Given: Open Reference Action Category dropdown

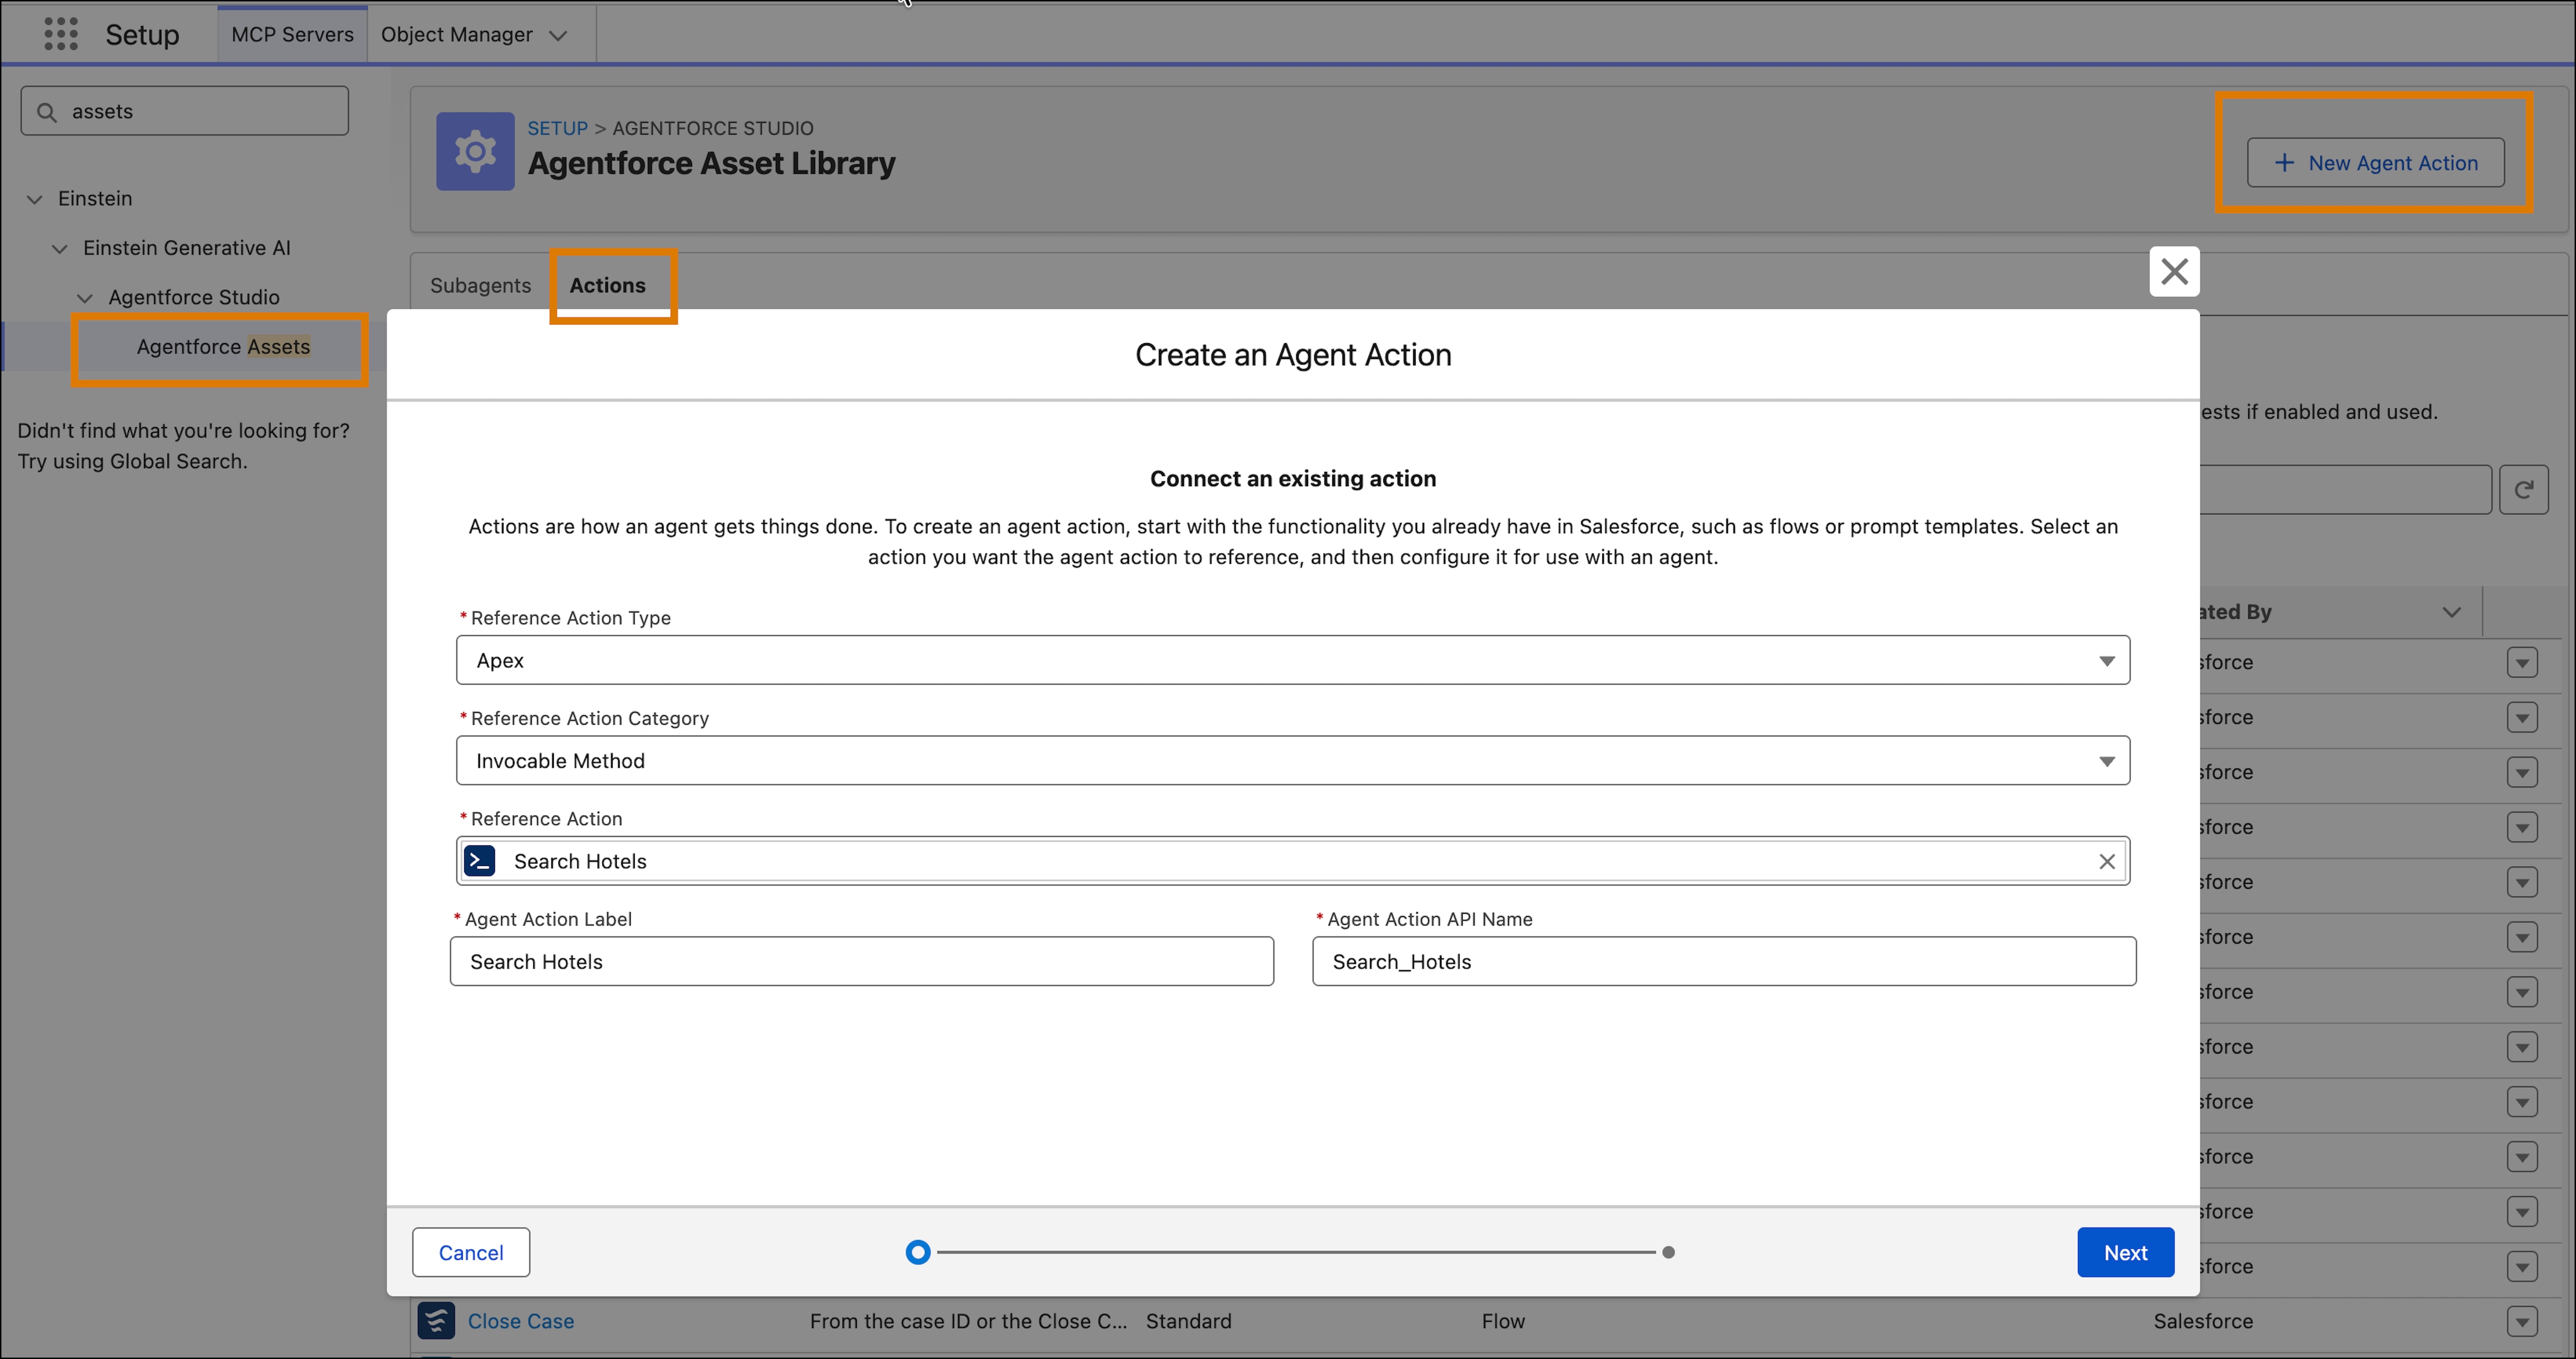Looking at the screenshot, I should 1293,760.
